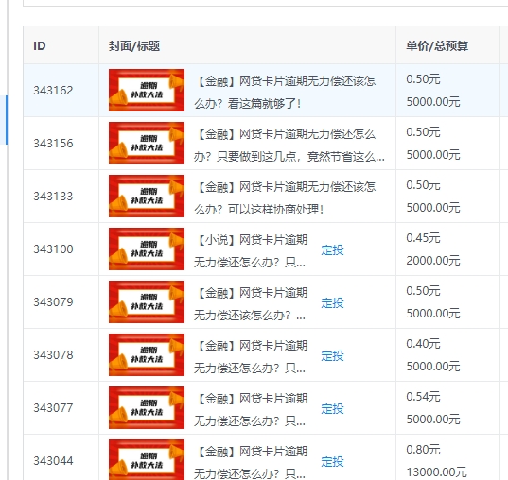The image size is (508, 480).
Task: Click the ID column header
Action: 40,45
